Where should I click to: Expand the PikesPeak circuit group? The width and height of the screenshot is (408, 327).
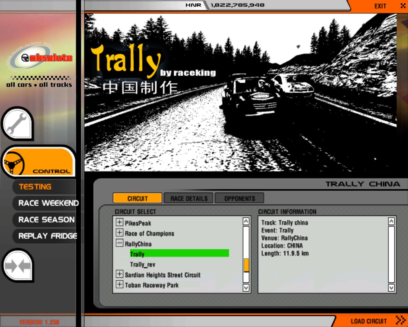(x=120, y=223)
